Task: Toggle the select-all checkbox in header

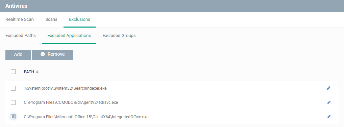Action: 13,72
